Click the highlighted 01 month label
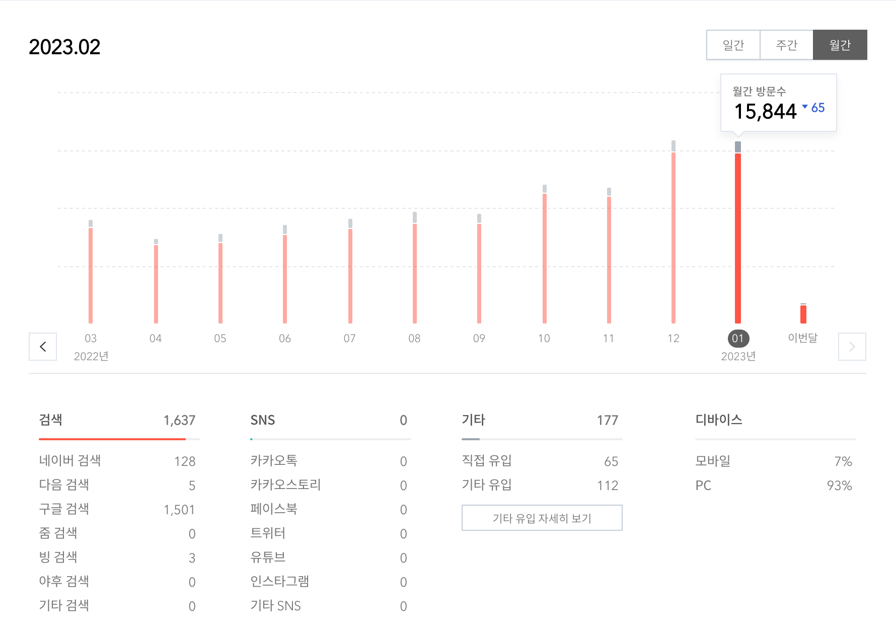Image resolution: width=896 pixels, height=641 pixels. [738, 338]
